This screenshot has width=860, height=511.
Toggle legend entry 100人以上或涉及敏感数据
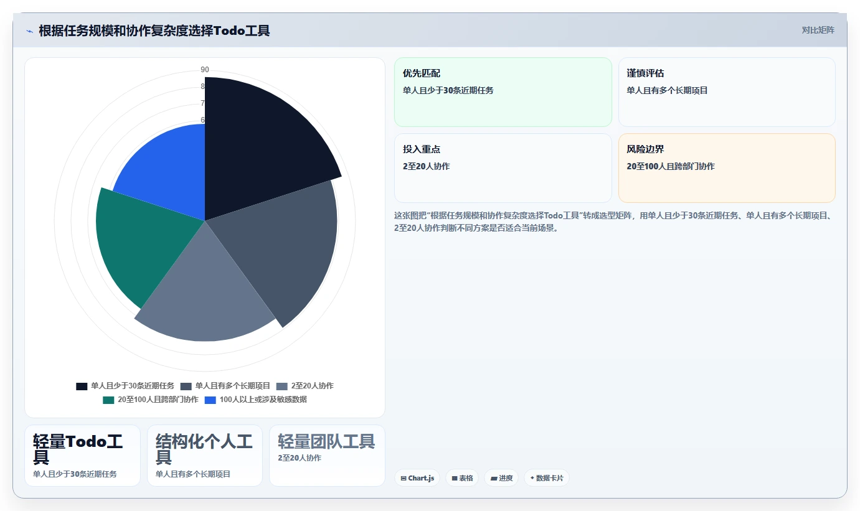(256, 400)
